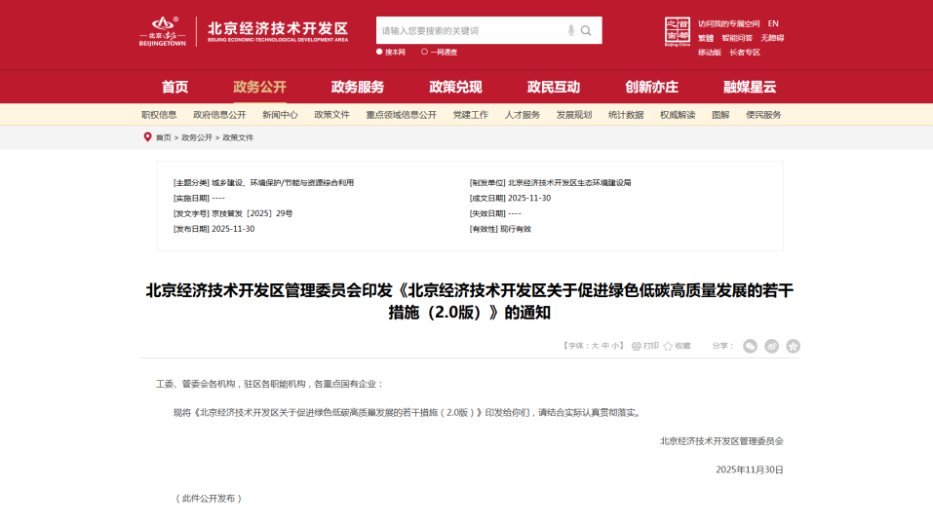Click the 发布日期 2025-11-30 value

tap(233, 229)
